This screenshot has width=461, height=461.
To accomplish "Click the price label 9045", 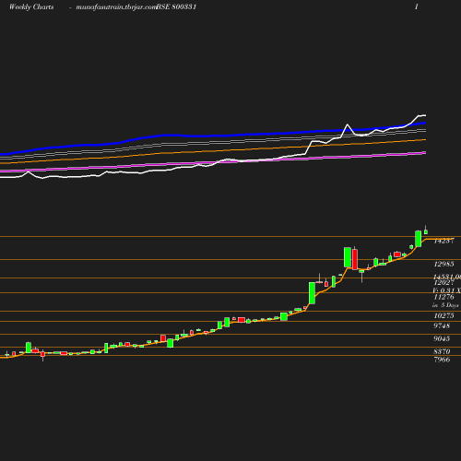I will point(442,338).
